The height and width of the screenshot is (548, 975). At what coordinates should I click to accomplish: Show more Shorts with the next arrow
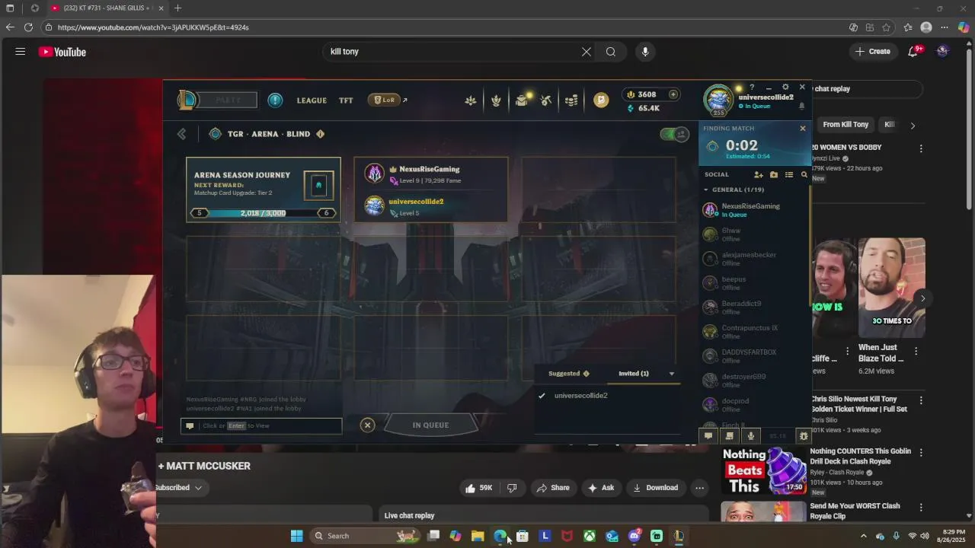(x=922, y=298)
